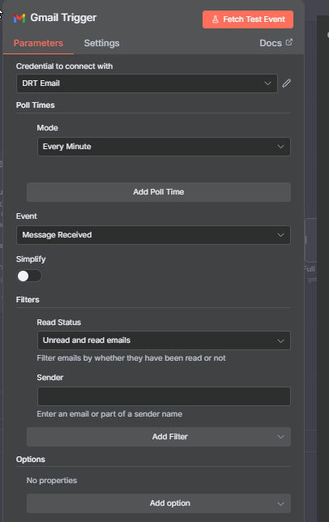Click the Gmail Trigger node title
The image size is (329, 522).
tap(63, 18)
